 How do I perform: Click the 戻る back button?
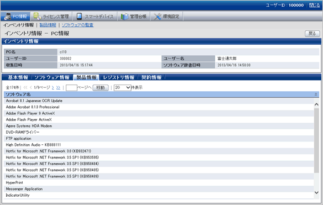point(312,34)
